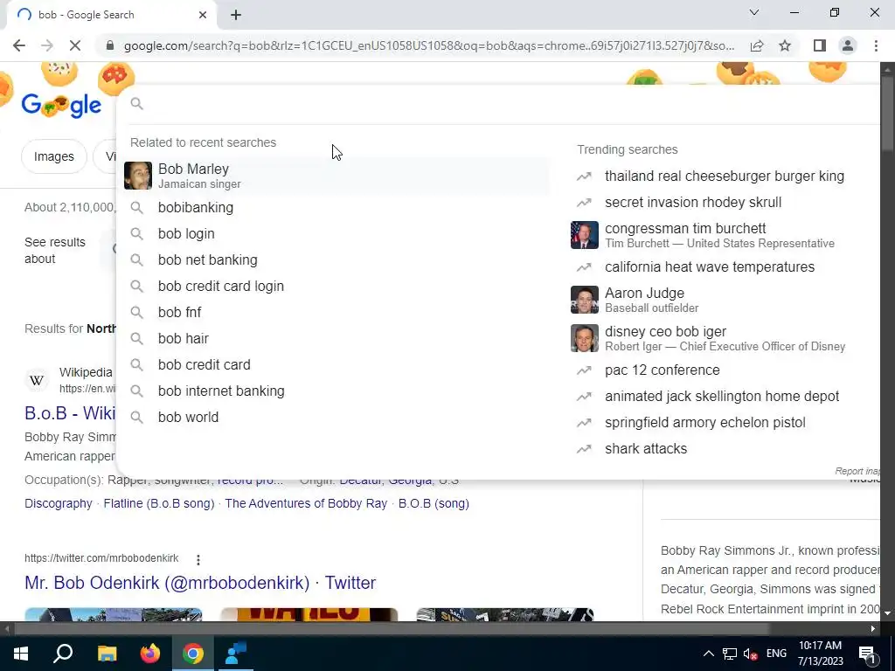
Task: Open the Chrome side panel
Action: (820, 45)
